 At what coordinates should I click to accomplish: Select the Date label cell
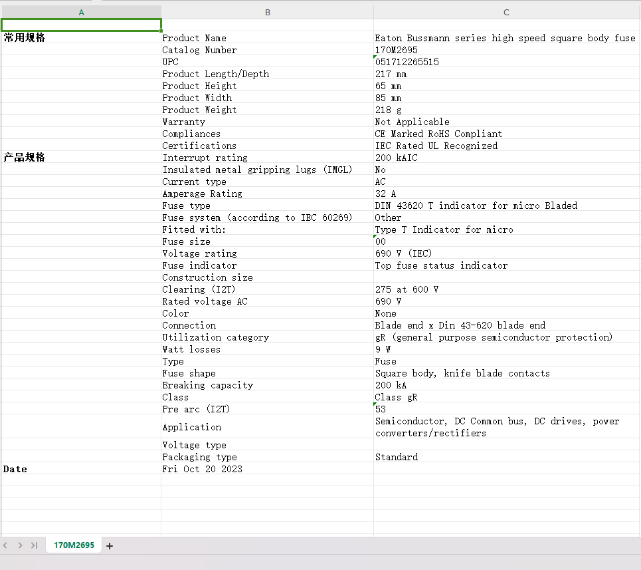81,468
